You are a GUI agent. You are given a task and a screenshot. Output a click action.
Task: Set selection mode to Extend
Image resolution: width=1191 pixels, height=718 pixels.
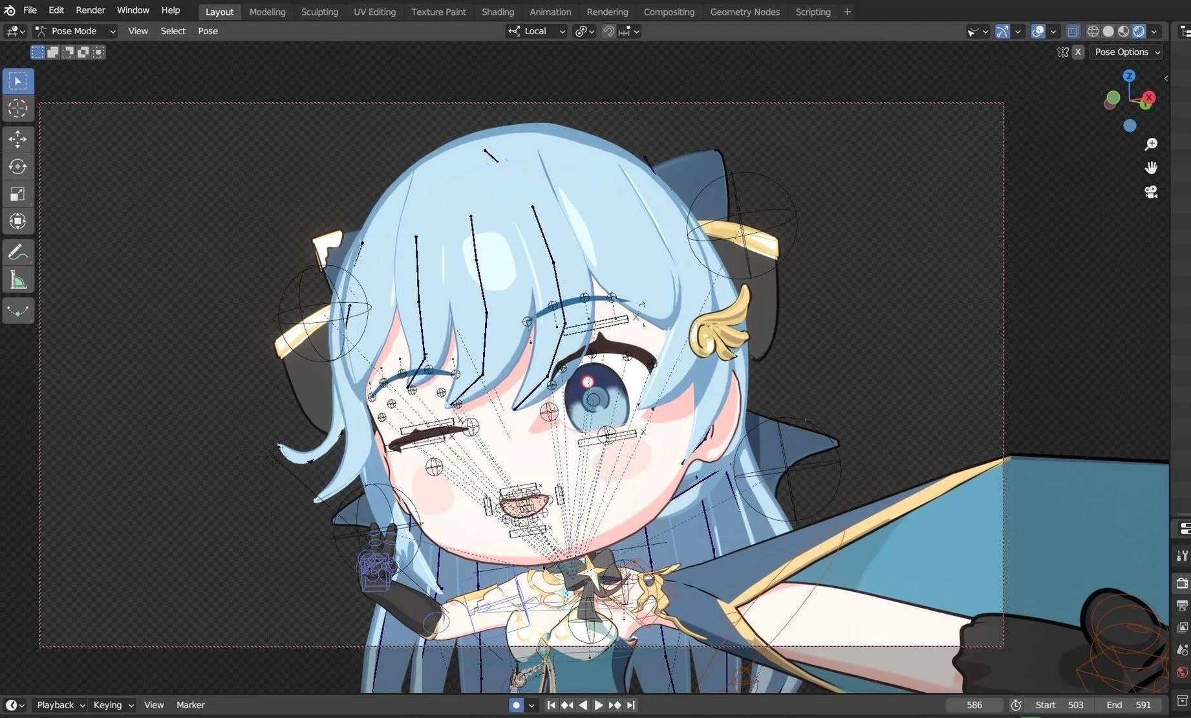[53, 52]
